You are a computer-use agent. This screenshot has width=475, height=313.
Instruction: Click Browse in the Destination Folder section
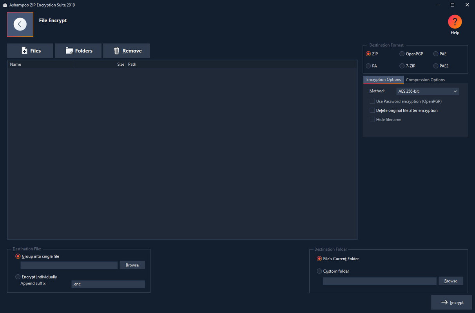pyautogui.click(x=451, y=281)
